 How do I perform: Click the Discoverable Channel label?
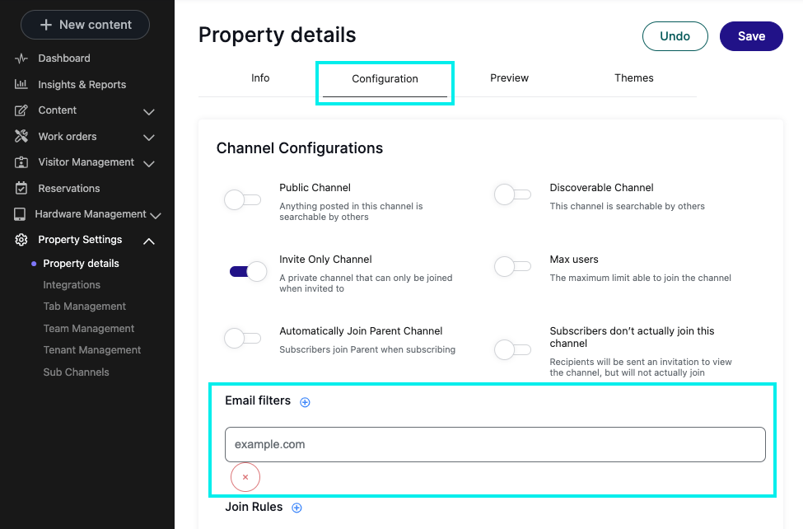tap(602, 188)
